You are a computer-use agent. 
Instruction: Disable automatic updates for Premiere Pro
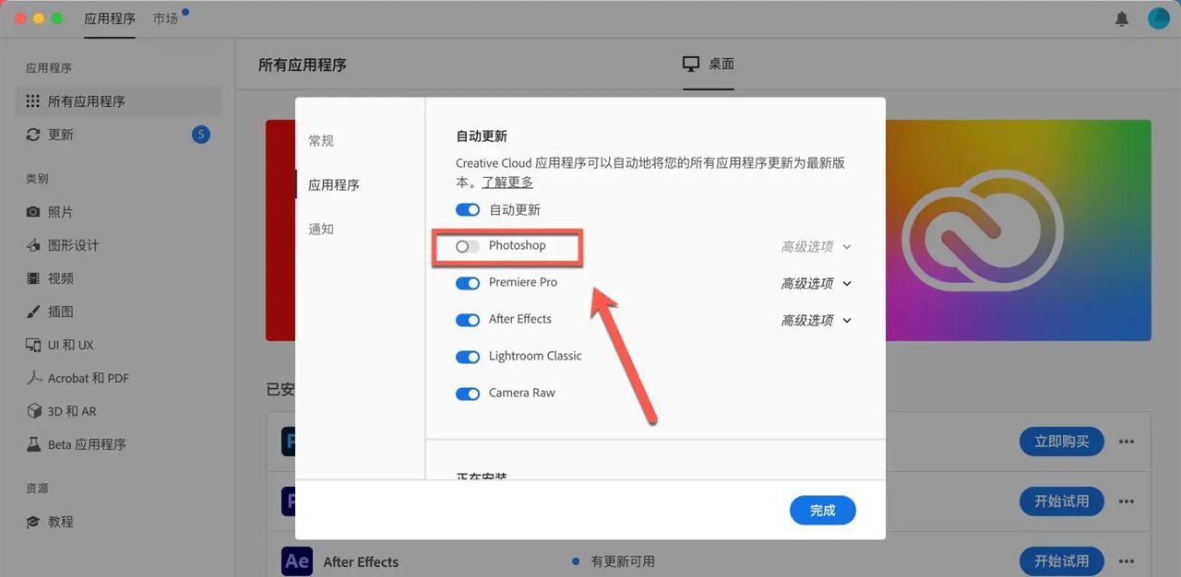(x=467, y=282)
